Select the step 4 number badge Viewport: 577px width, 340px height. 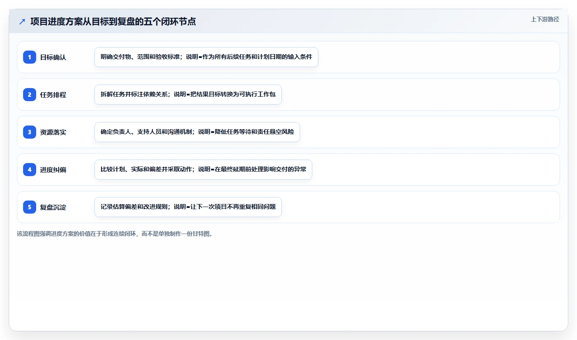(30, 170)
